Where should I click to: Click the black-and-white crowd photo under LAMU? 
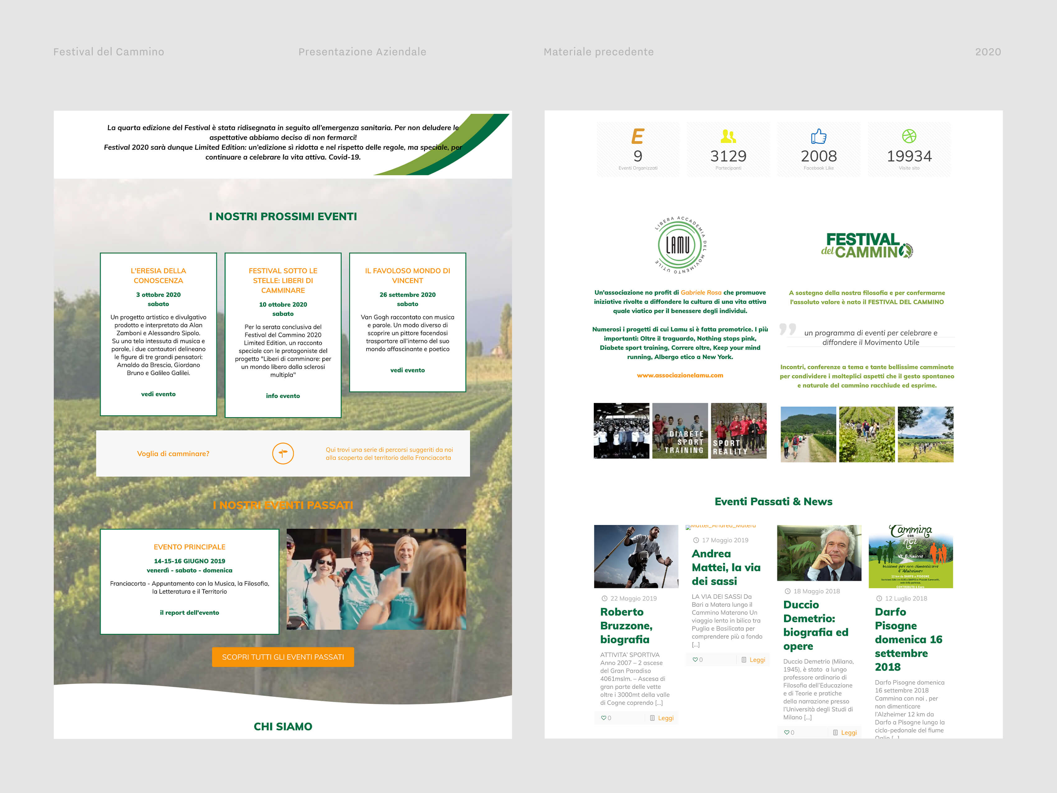click(x=621, y=431)
